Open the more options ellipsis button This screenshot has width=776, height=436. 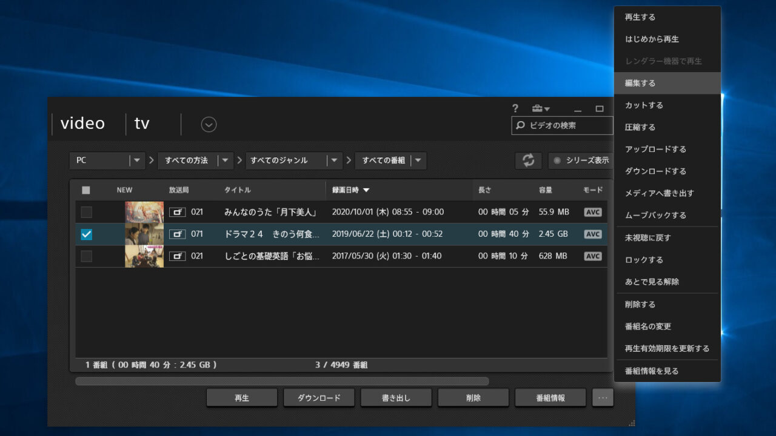603,398
